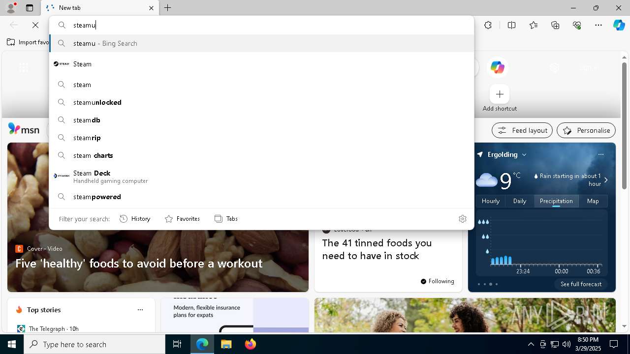This screenshot has width=630, height=354.
Task: Filter search by Tabs
Action: pyautogui.click(x=226, y=219)
